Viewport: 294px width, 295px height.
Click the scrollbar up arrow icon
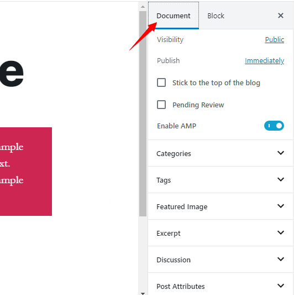coord(143,7)
